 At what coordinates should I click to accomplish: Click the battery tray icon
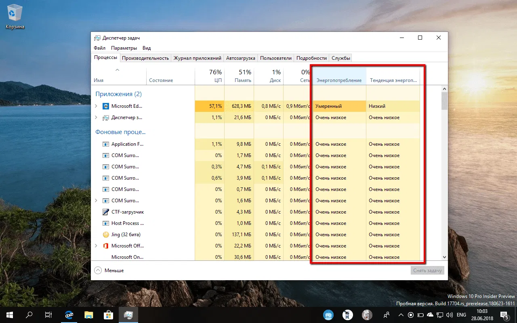point(420,315)
